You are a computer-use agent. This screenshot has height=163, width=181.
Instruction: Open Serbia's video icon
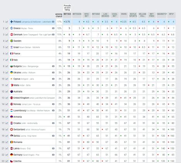click(x=53, y=136)
